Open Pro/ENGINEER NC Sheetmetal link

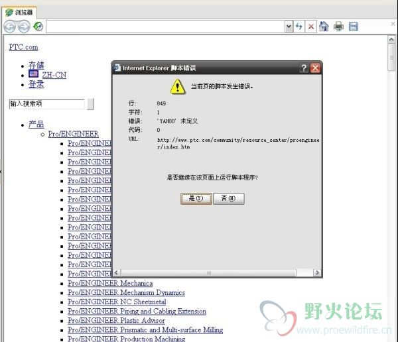(117, 302)
